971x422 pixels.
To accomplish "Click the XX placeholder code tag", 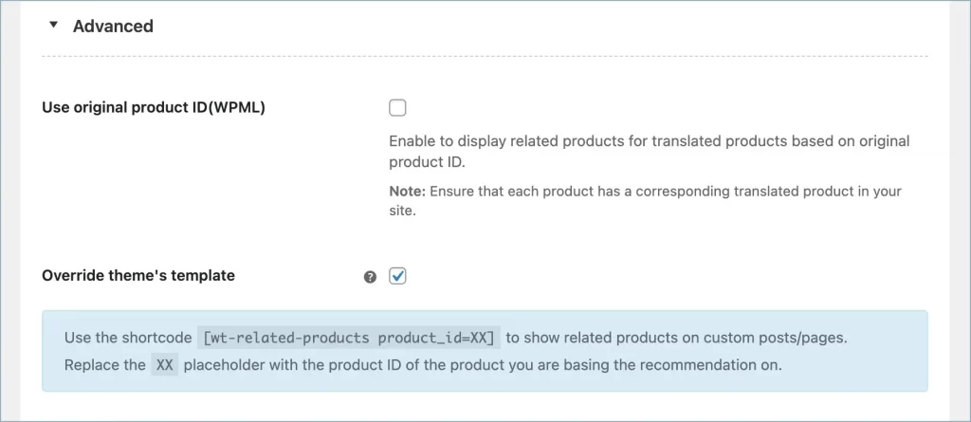I will coord(165,365).
